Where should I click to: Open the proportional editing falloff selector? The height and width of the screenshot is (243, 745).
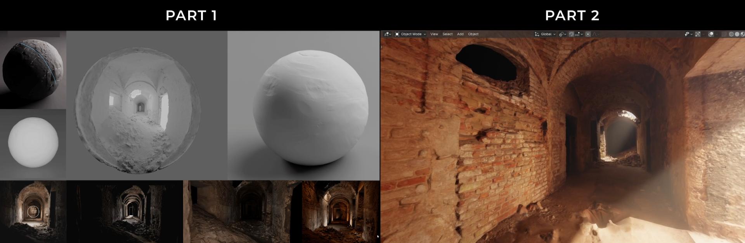point(596,34)
